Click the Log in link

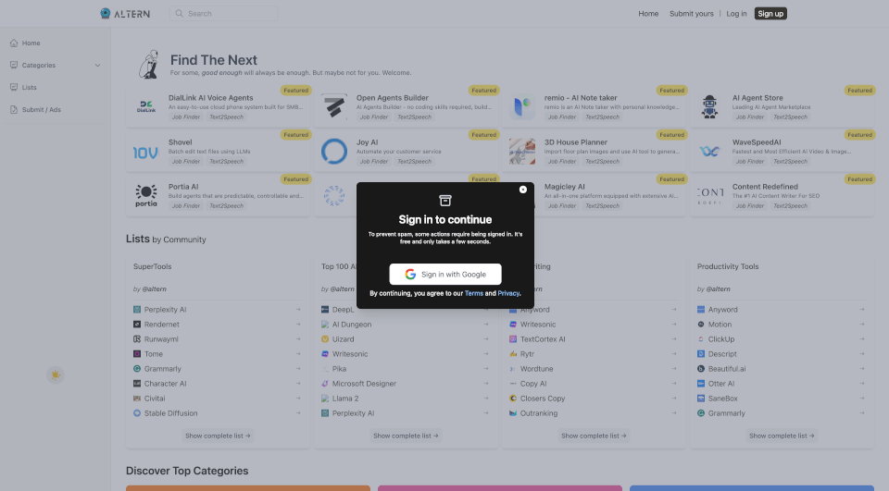(x=736, y=14)
